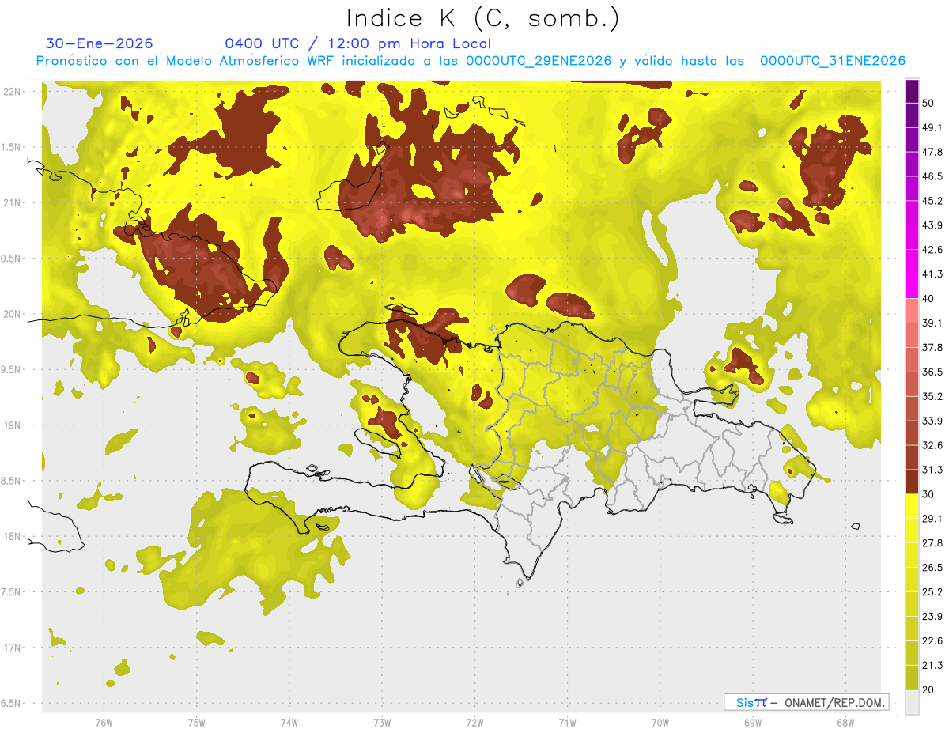Click the 'Indice K (C, somb.)' title
This screenshot has height=733, width=949.
tap(483, 18)
